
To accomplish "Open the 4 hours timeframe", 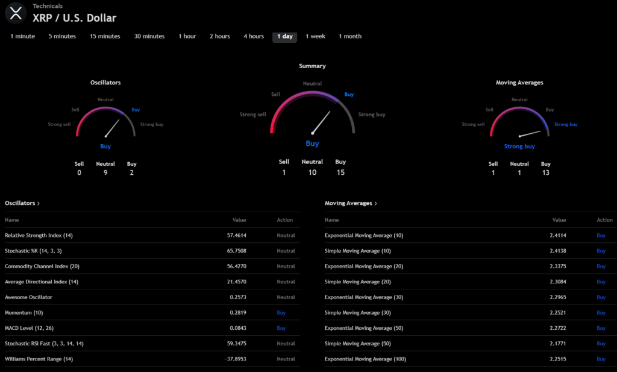I will pos(254,36).
